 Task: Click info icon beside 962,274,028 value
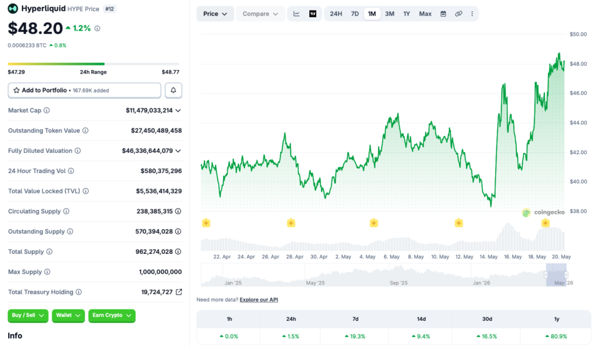coord(178,251)
